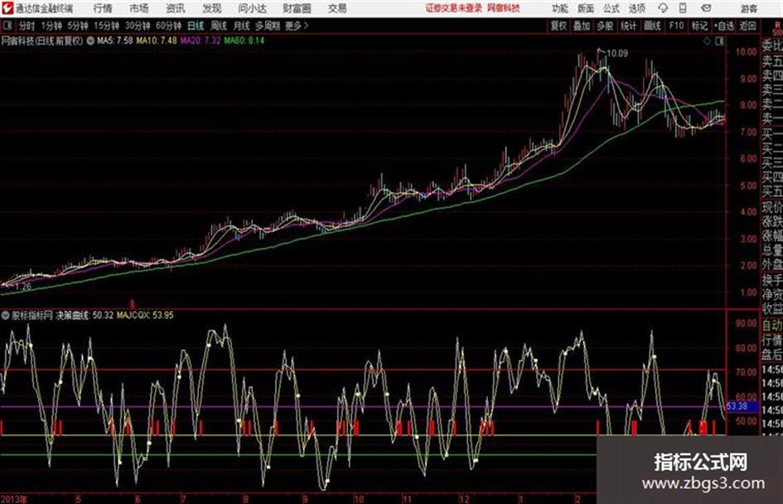Click the 网宿科技 stock name in title bar
The width and height of the screenshot is (783, 504).
pyautogui.click(x=504, y=8)
